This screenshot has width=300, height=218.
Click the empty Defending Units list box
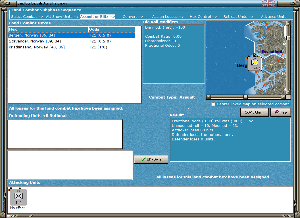pyautogui.click(x=65, y=134)
